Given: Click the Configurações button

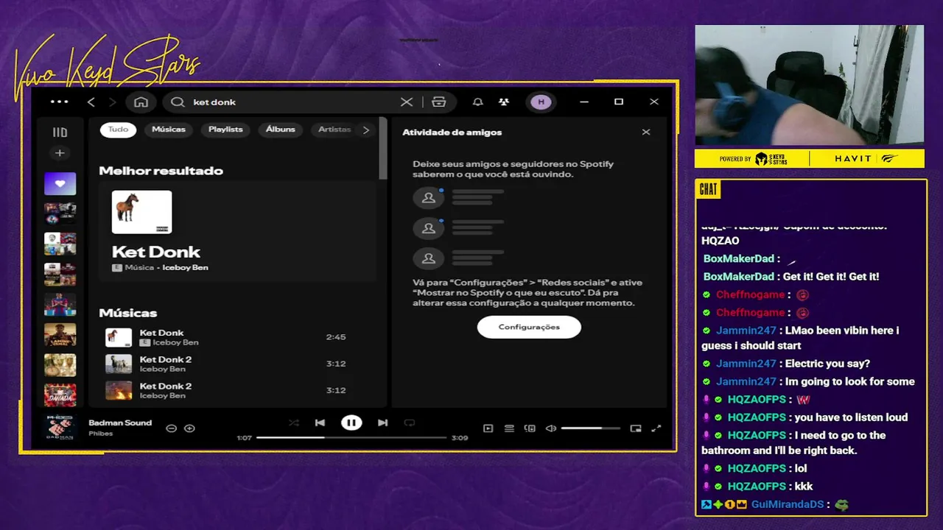Looking at the screenshot, I should [529, 327].
